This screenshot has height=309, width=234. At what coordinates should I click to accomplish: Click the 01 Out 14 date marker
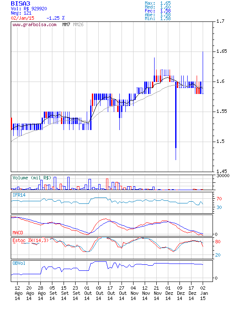(x=88, y=293)
